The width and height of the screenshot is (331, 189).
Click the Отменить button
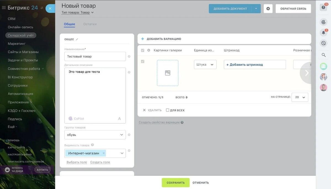click(201, 183)
